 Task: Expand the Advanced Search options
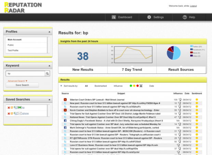pyautogui.click(x=17, y=81)
